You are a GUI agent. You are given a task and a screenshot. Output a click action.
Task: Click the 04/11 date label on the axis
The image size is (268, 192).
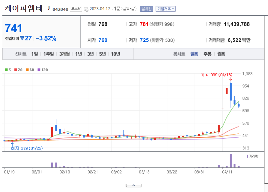tap(227, 172)
